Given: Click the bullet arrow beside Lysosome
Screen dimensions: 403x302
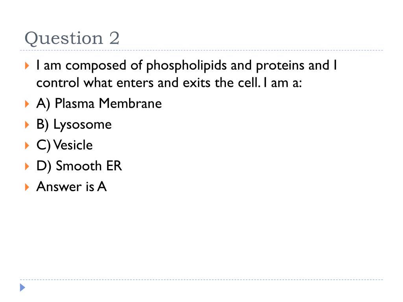Looking at the screenshot, I should (27, 125).
